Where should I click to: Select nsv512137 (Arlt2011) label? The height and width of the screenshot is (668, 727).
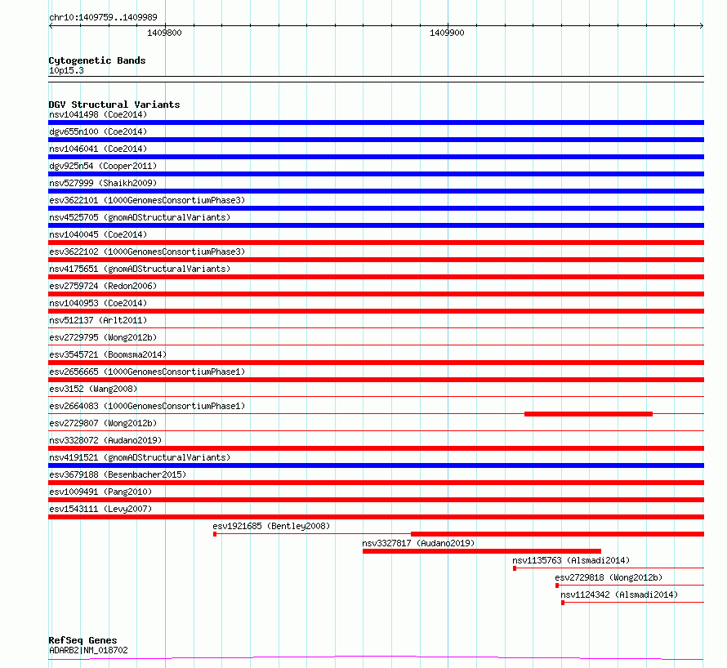coord(98,320)
